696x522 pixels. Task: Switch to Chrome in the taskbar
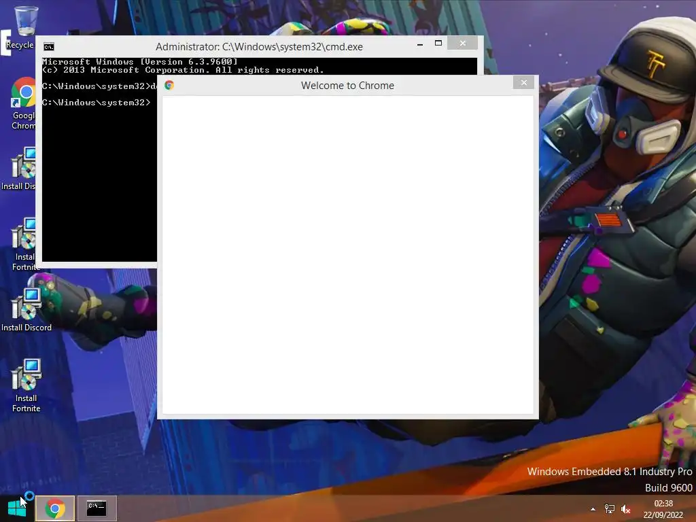tap(55, 508)
